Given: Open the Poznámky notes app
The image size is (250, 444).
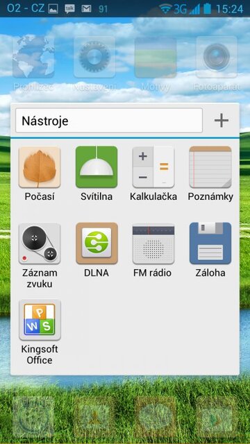Looking at the screenshot, I should pyautogui.click(x=210, y=167).
